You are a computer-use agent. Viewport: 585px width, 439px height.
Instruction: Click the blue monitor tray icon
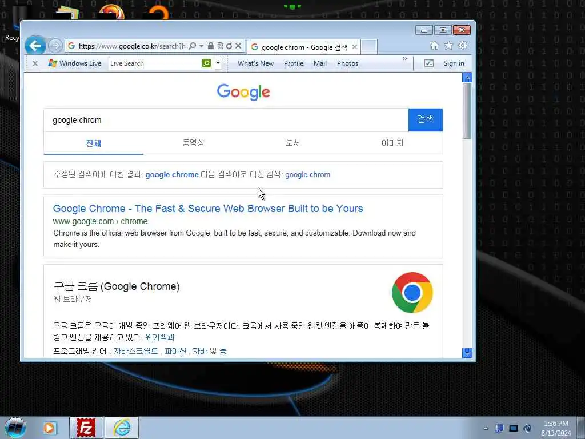click(x=514, y=428)
